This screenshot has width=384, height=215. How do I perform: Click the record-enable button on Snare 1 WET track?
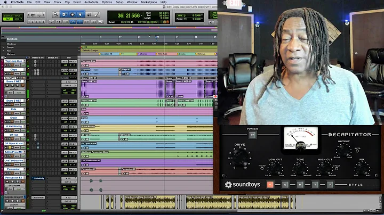click(x=7, y=85)
